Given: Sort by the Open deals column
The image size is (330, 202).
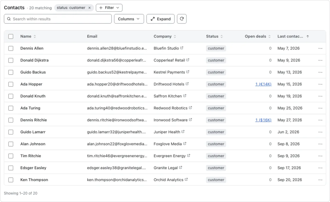Looking at the screenshot, I should pyautogui.click(x=258, y=36).
